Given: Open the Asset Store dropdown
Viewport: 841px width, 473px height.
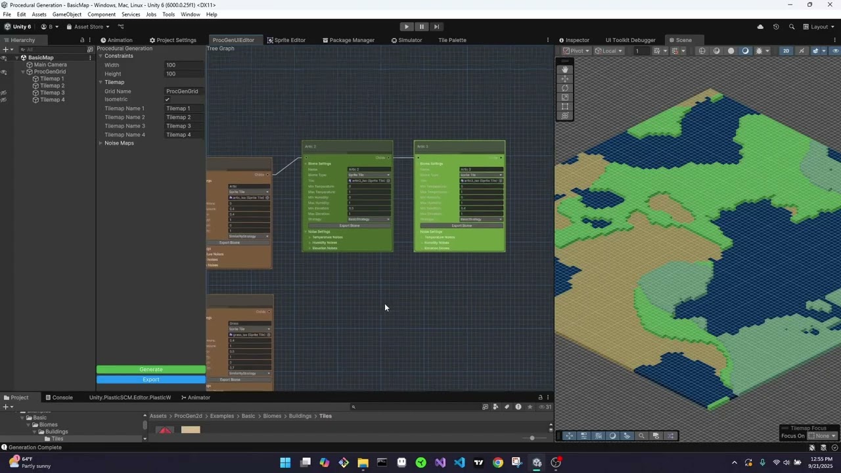Looking at the screenshot, I should point(88,27).
